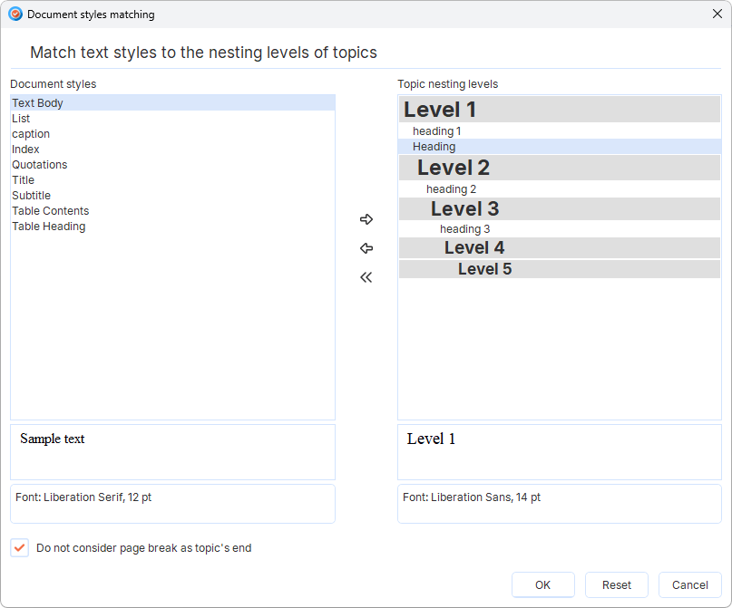Toggle 'Do not consider page break' checkbox
This screenshot has height=608, width=732.
click(x=20, y=547)
